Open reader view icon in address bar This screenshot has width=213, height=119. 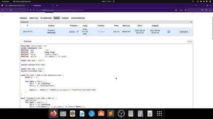coord(176,10)
